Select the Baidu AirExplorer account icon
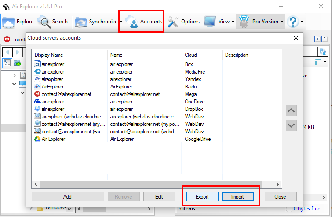The width and height of the screenshot is (332, 217). coord(37,86)
